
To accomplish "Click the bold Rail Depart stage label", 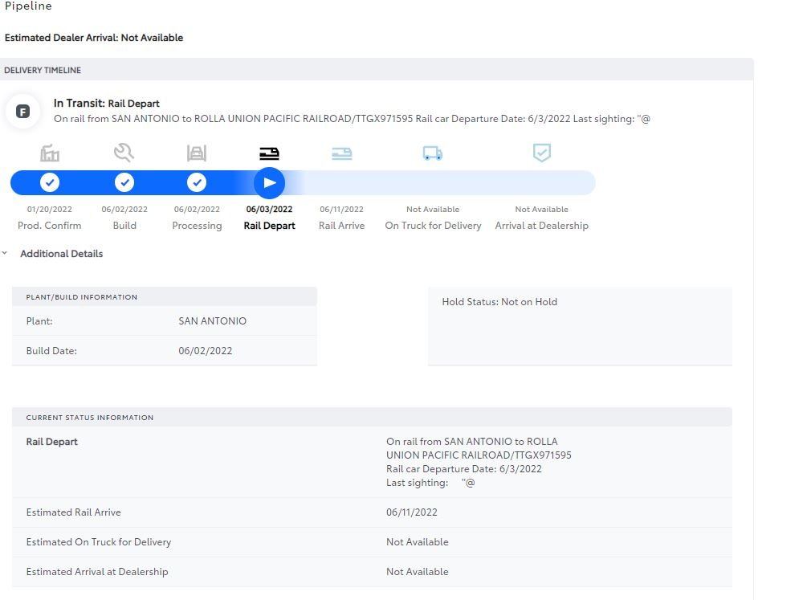I will 269,226.
